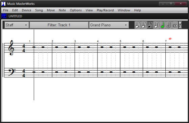Open the Device menu
This screenshot has height=123, width=189.
pyautogui.click(x=27, y=10)
